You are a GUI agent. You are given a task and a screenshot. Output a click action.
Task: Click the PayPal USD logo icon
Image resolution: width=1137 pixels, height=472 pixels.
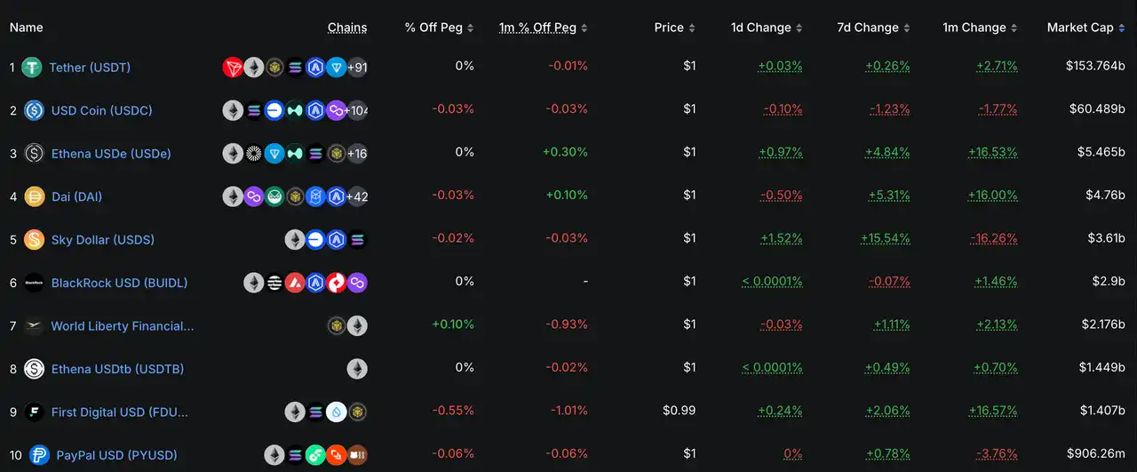click(x=39, y=455)
